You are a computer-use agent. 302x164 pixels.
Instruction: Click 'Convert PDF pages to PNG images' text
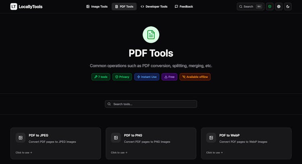pyautogui.click(x=147, y=142)
